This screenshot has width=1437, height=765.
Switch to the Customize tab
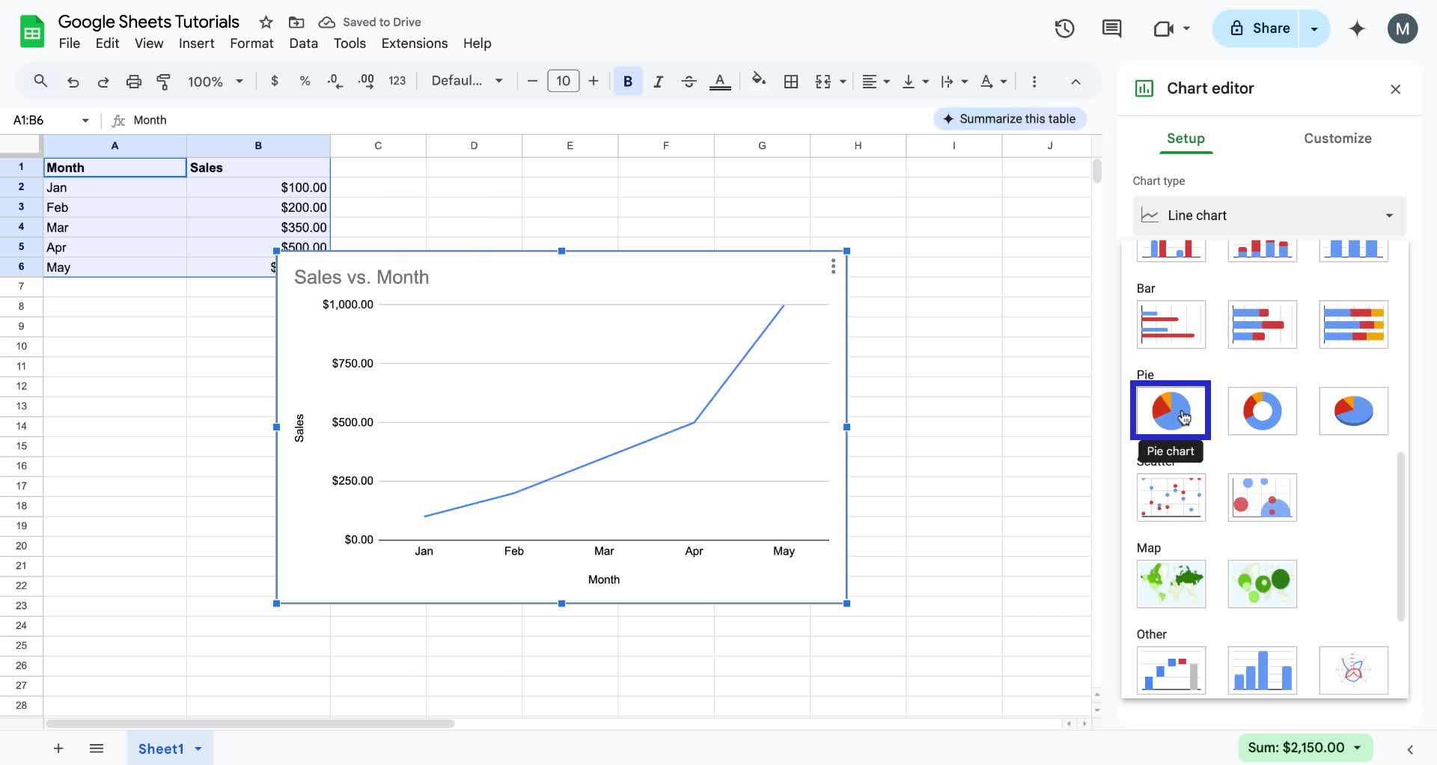point(1338,138)
